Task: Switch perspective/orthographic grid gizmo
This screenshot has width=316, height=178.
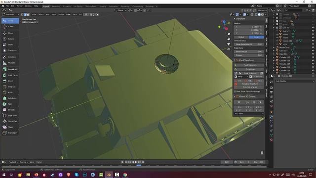Action: [x=229, y=49]
